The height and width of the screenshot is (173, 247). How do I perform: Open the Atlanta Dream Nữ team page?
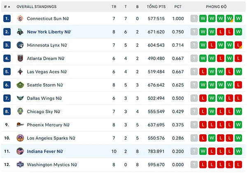46,58
